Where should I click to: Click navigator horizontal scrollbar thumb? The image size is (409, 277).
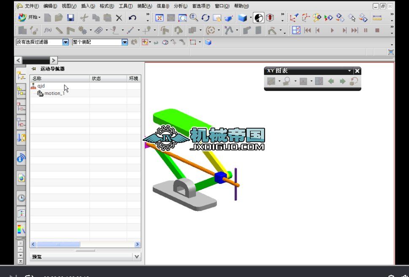(58, 244)
